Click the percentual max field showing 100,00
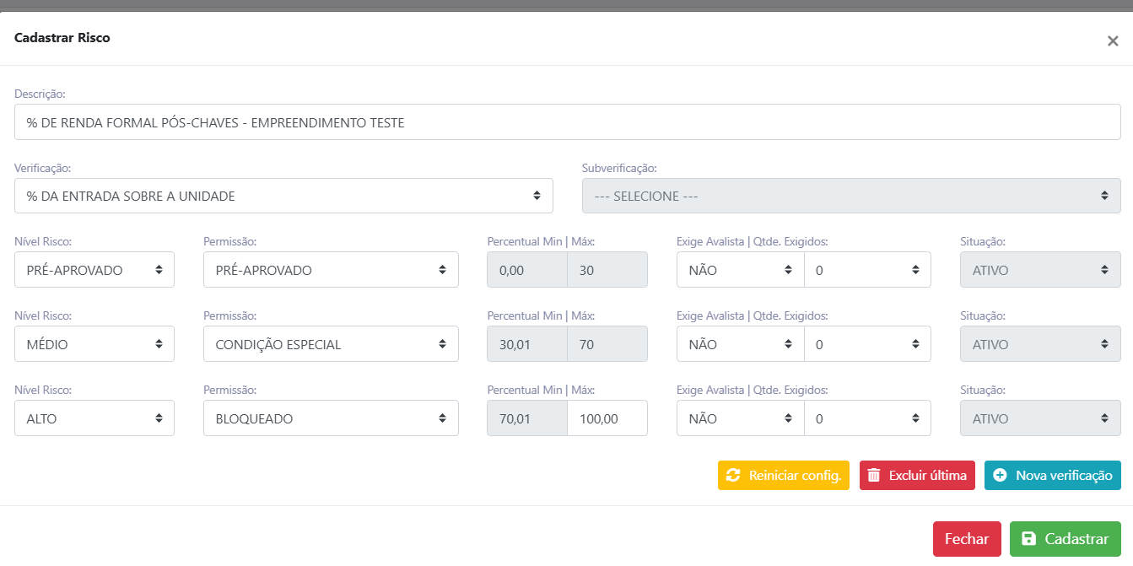 pos(607,418)
